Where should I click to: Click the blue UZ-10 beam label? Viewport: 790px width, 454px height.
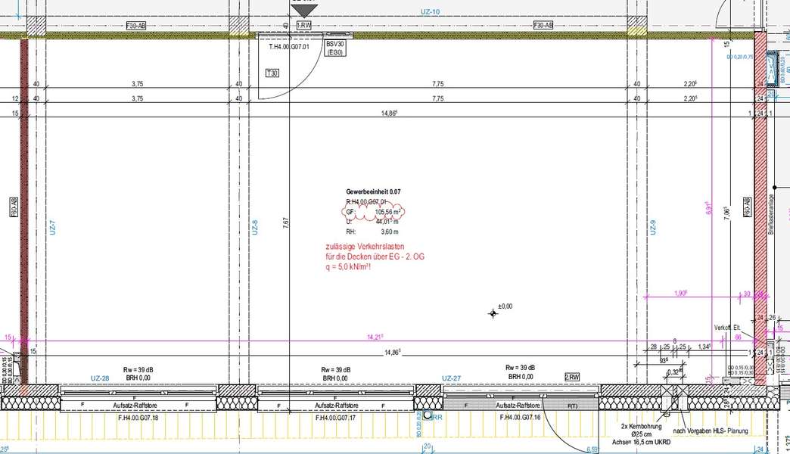pos(430,12)
